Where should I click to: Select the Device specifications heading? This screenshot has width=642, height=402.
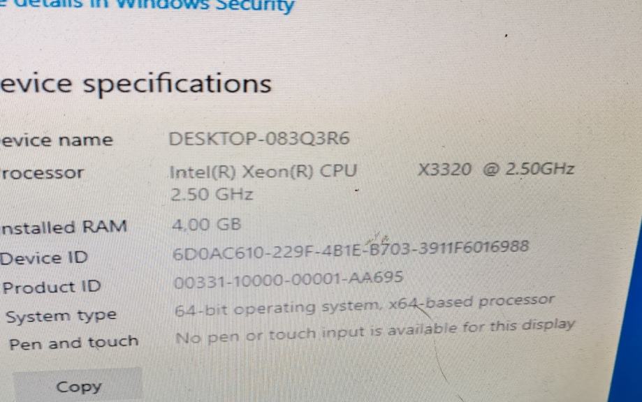tap(136, 84)
